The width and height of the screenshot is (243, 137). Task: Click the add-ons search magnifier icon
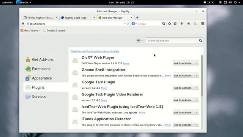click(200, 41)
